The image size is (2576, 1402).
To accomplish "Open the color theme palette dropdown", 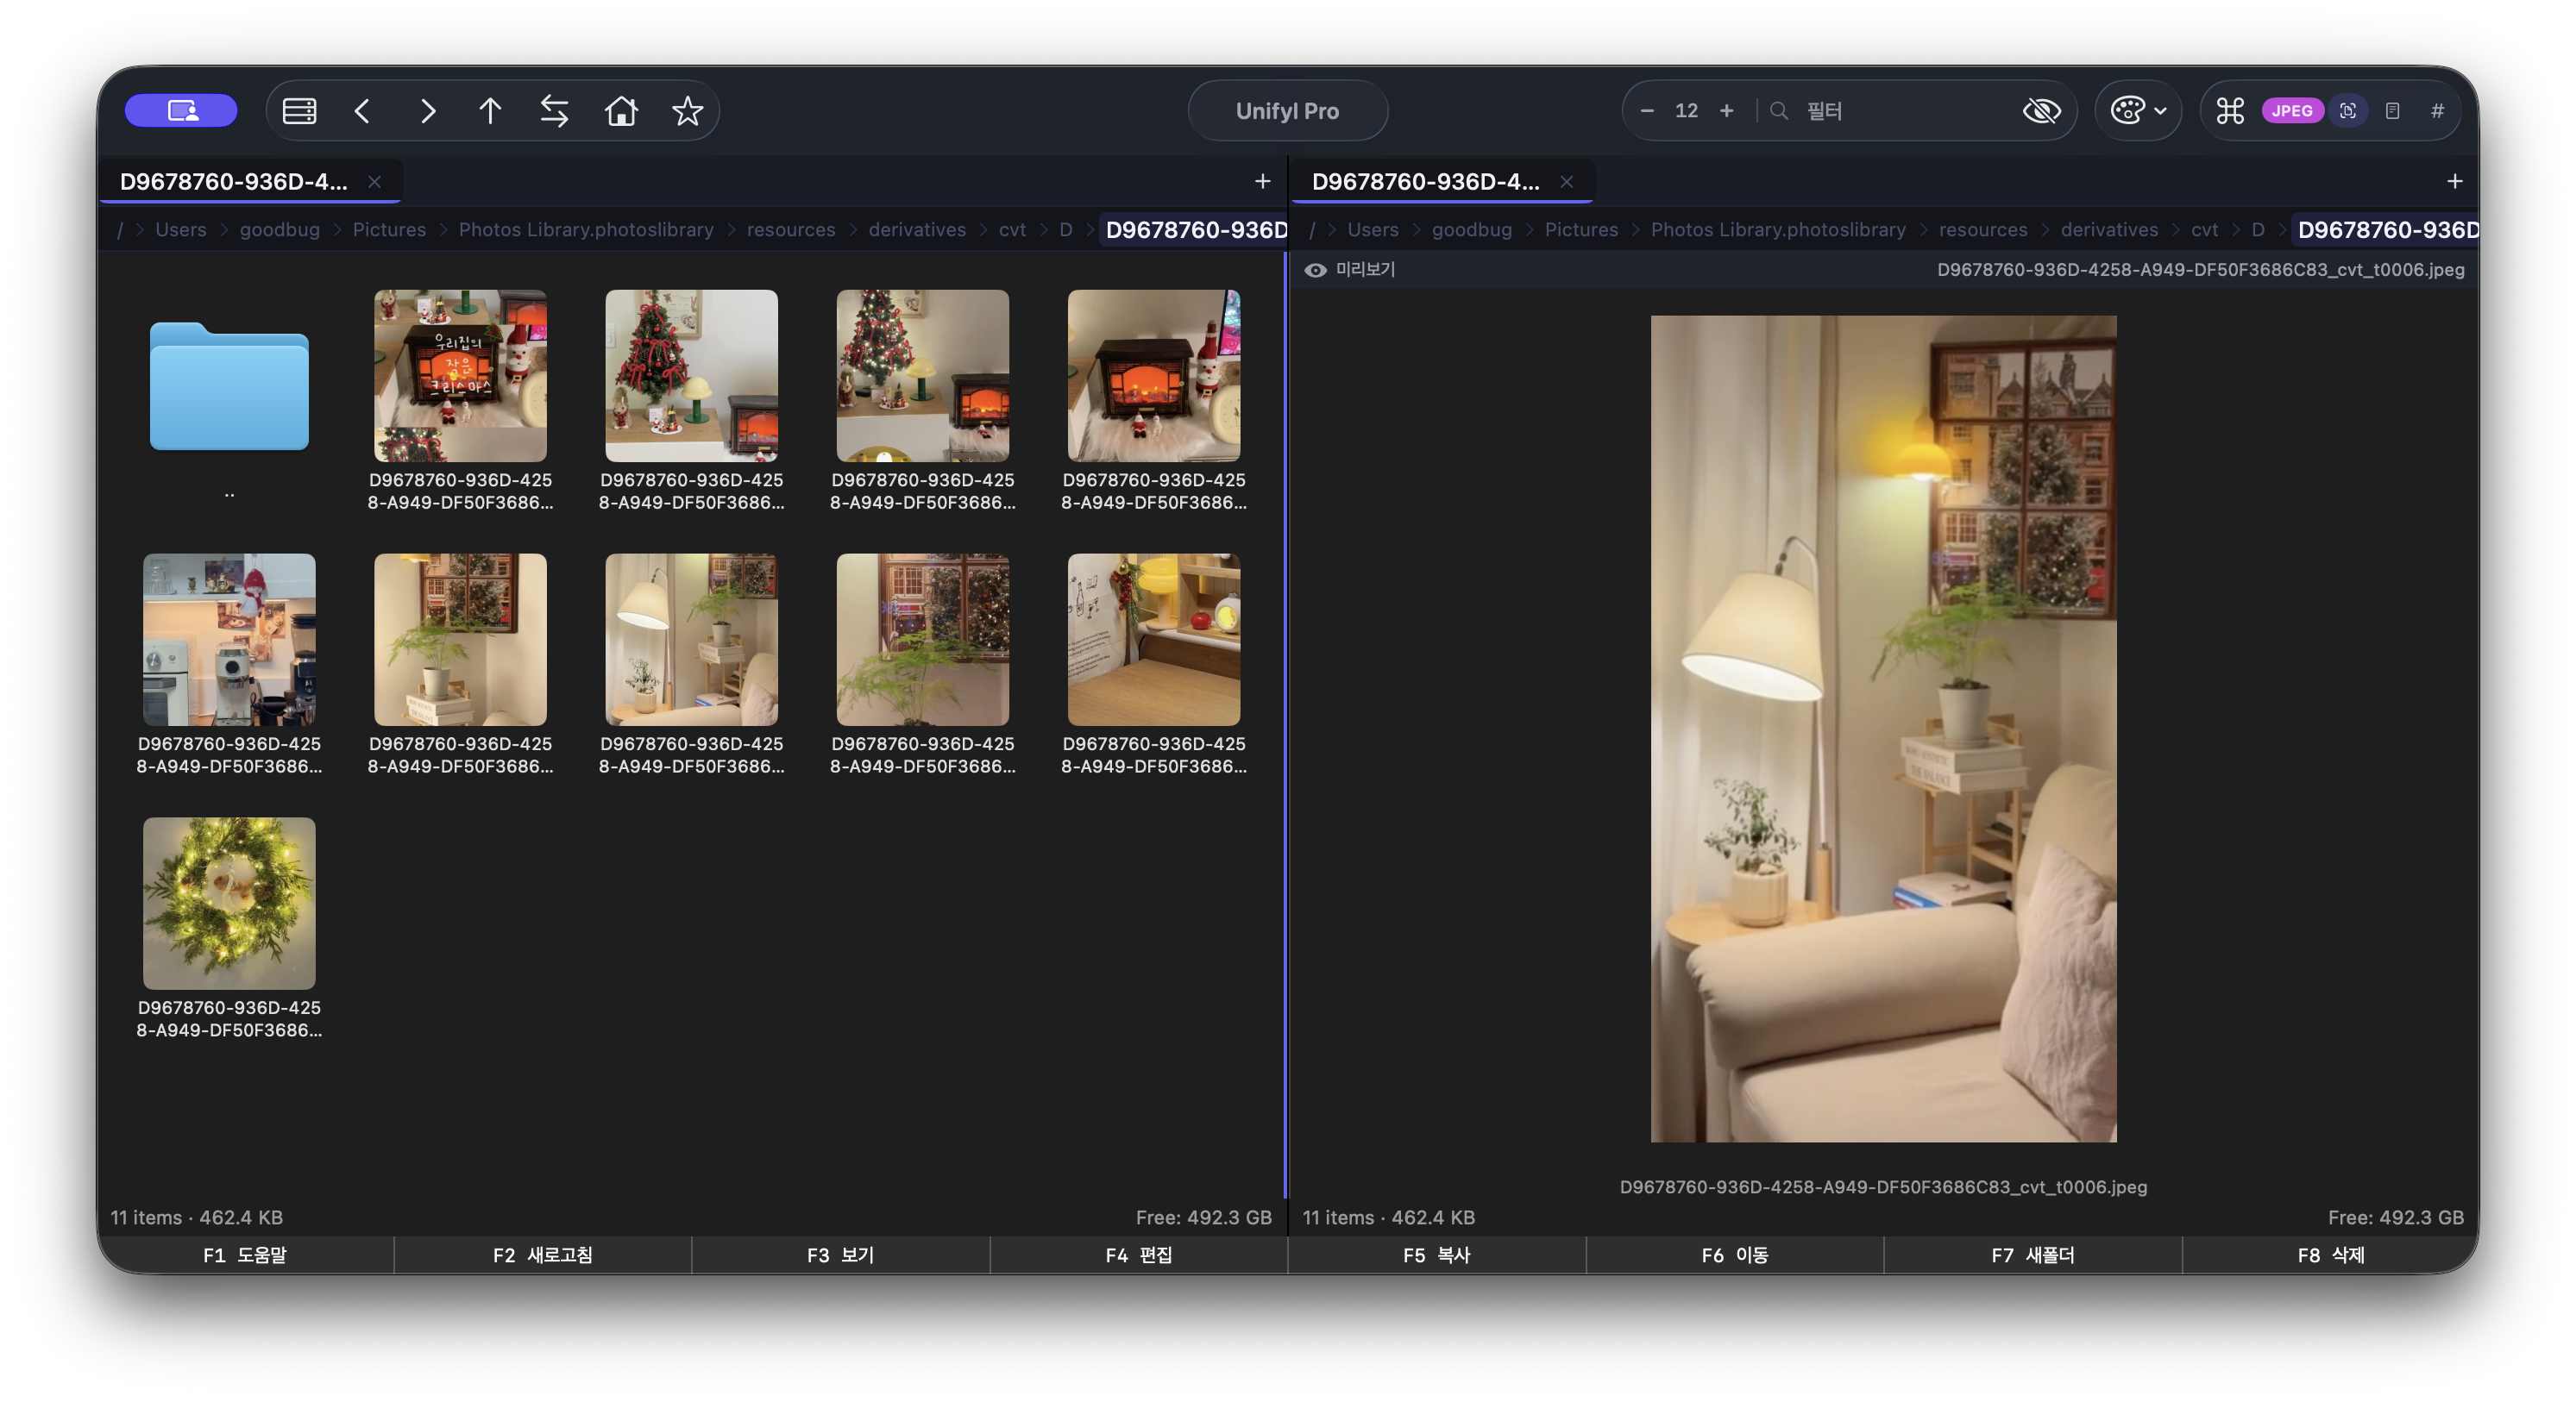I will point(2138,111).
